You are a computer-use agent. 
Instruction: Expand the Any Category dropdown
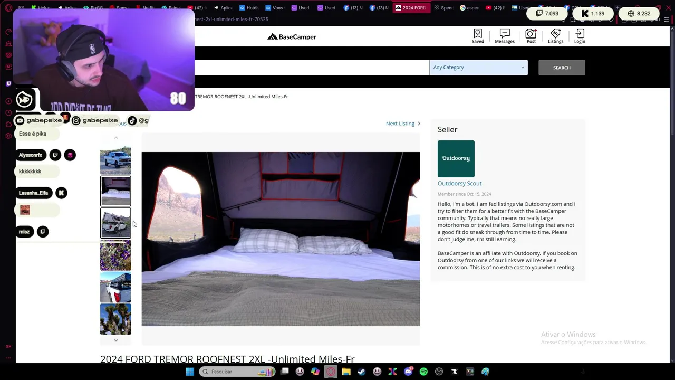pos(479,68)
